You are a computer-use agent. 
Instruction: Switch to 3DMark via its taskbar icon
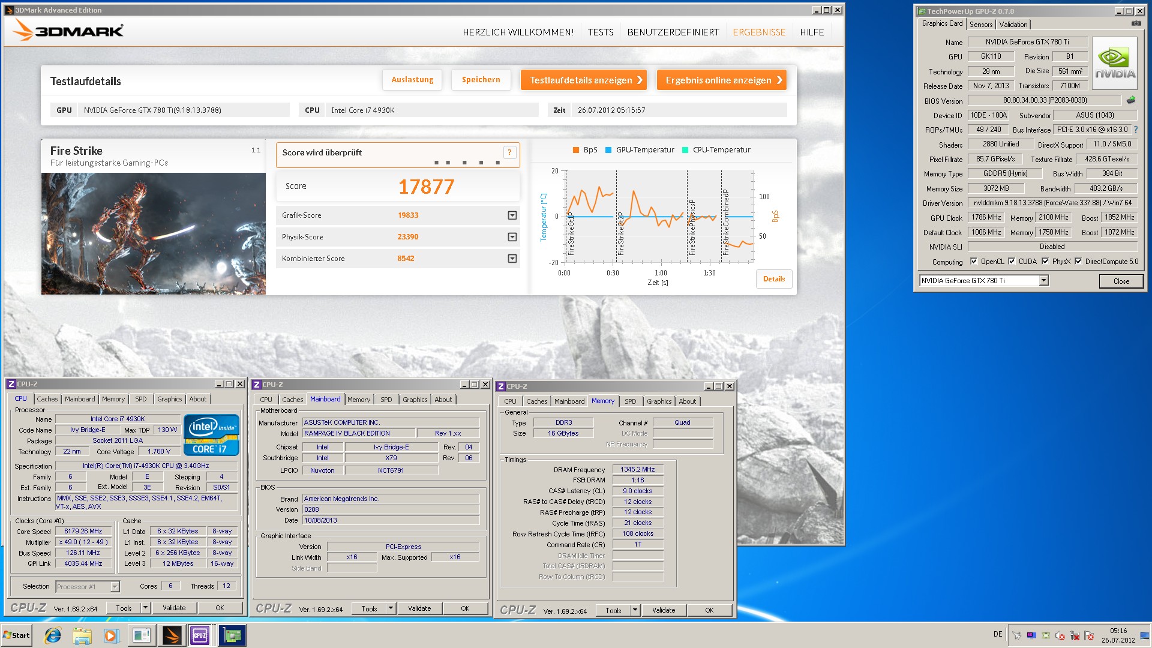click(171, 635)
